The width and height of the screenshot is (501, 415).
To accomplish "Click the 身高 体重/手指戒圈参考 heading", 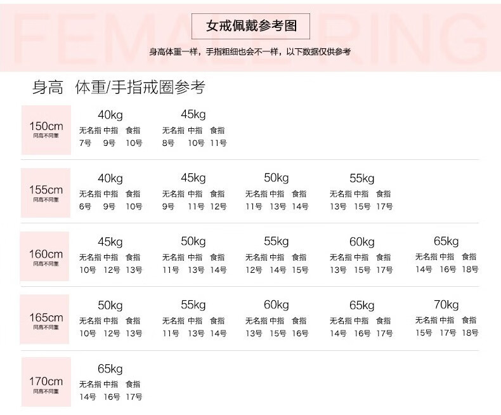I will tap(119, 88).
